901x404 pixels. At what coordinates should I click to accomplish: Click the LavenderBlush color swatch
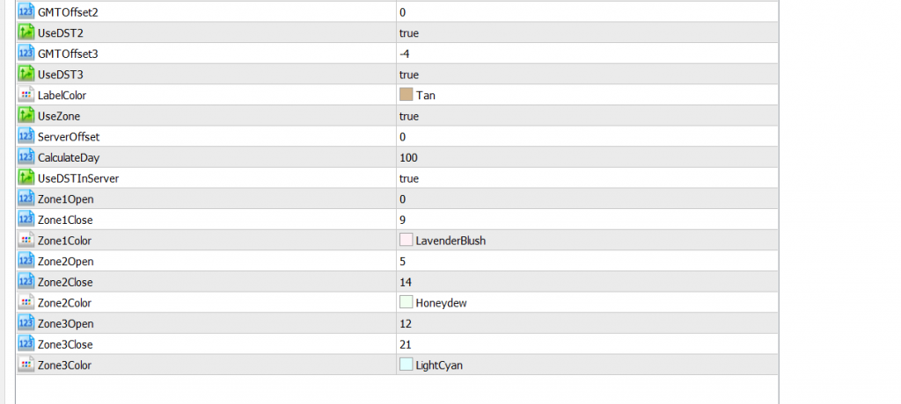pyautogui.click(x=407, y=241)
